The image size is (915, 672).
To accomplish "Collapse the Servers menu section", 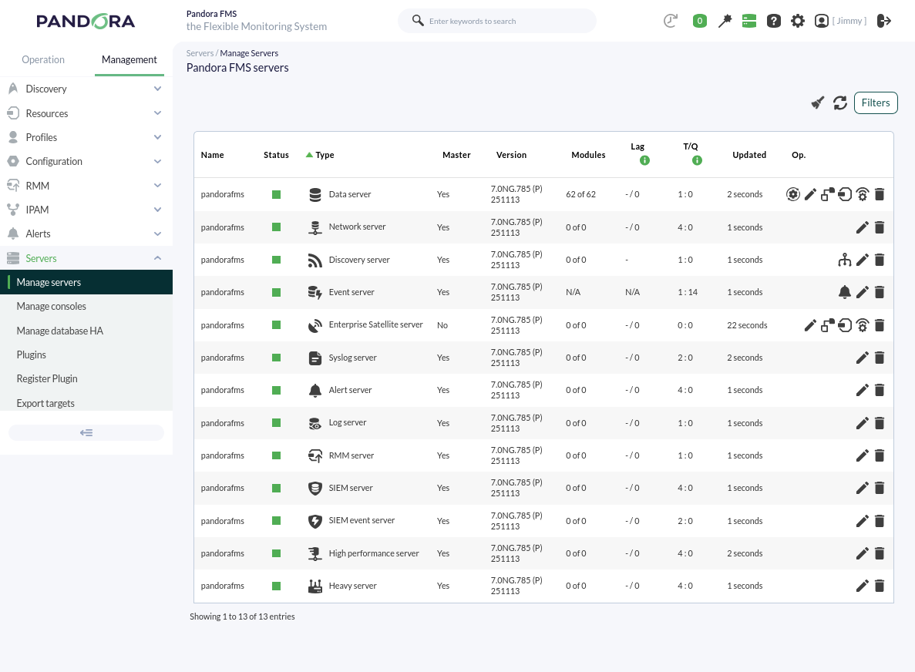I will coord(86,258).
